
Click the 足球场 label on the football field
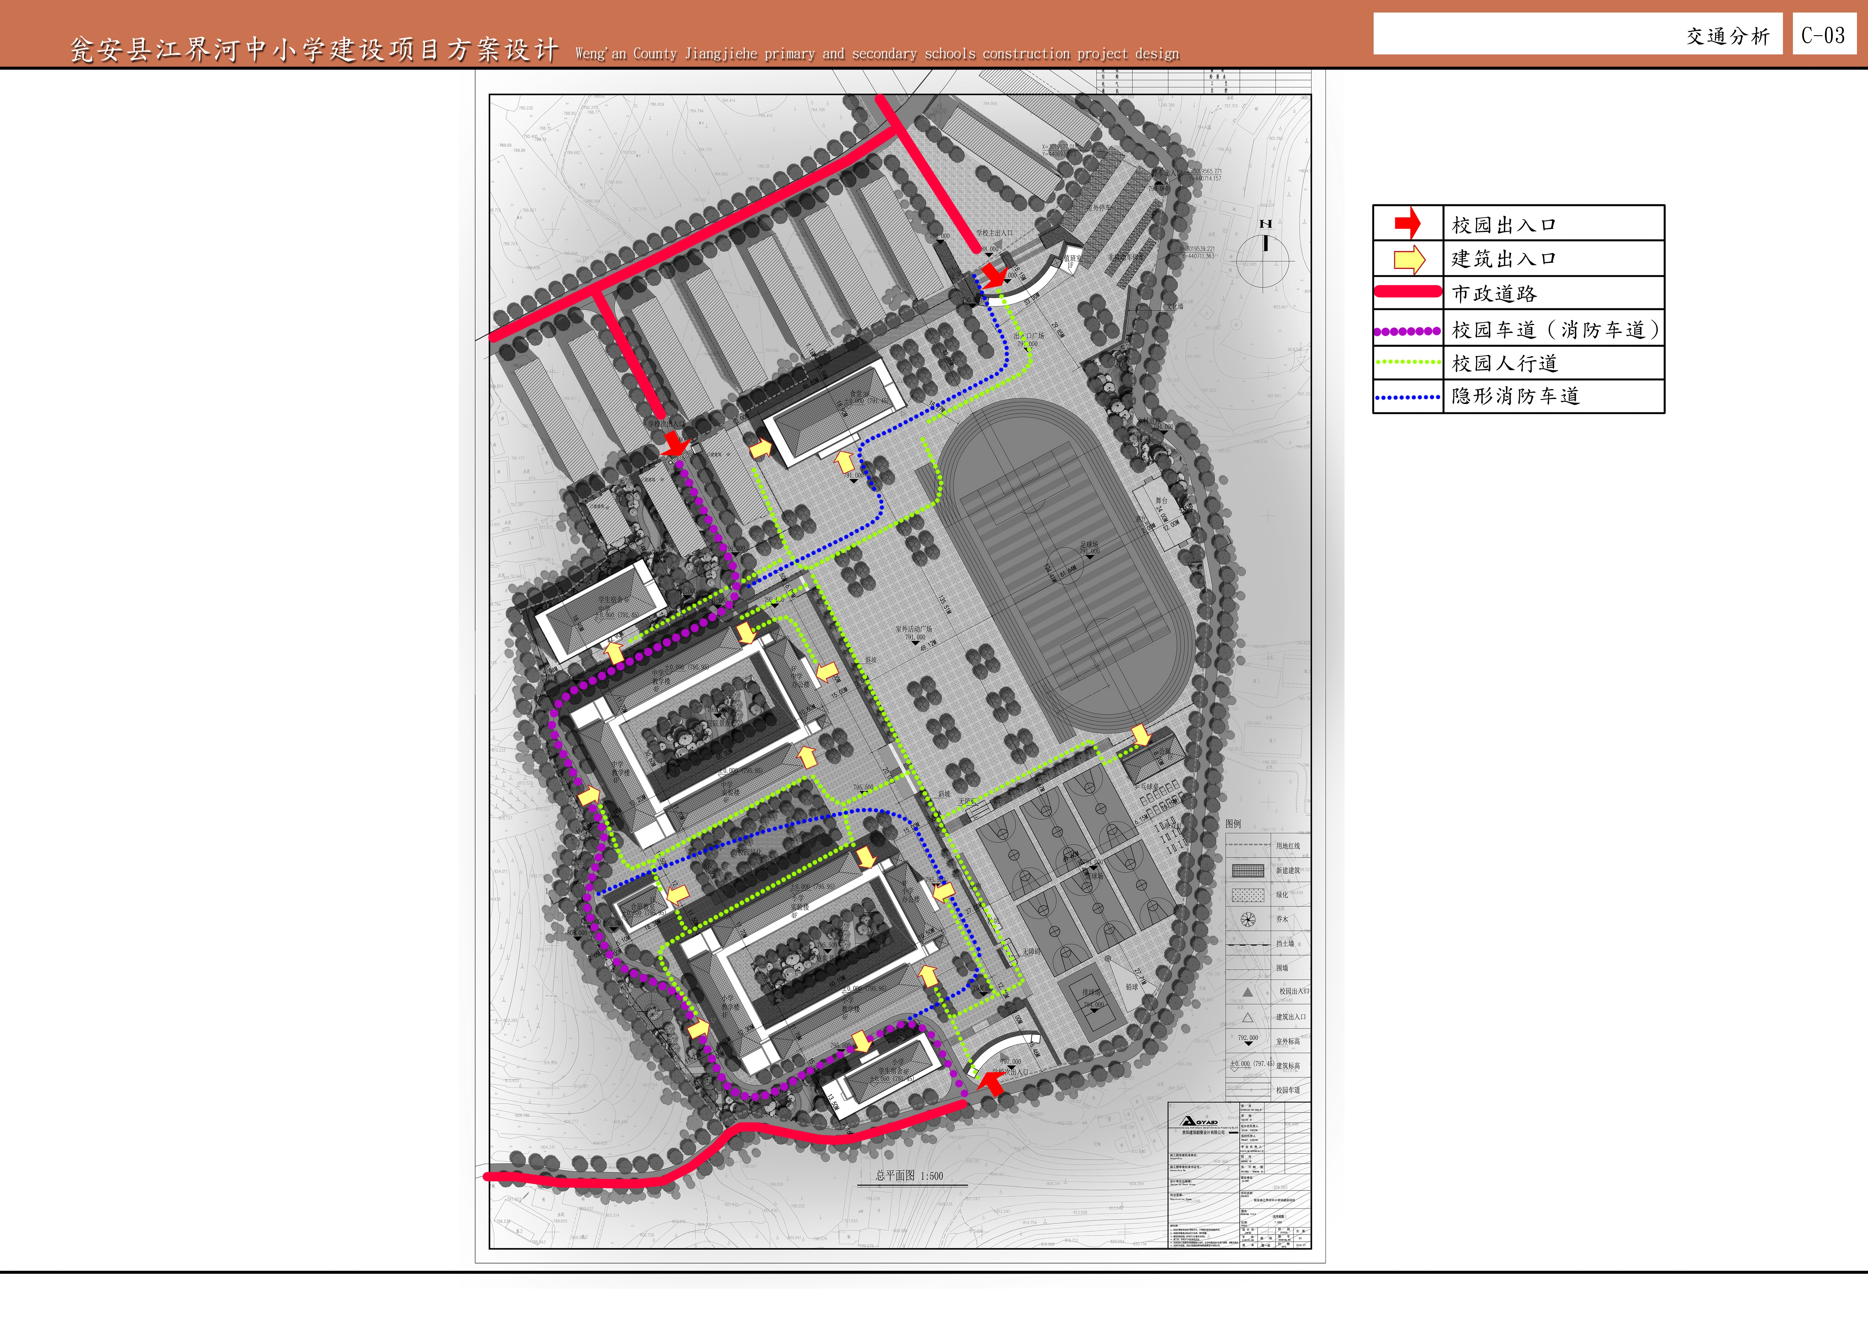point(1089,545)
